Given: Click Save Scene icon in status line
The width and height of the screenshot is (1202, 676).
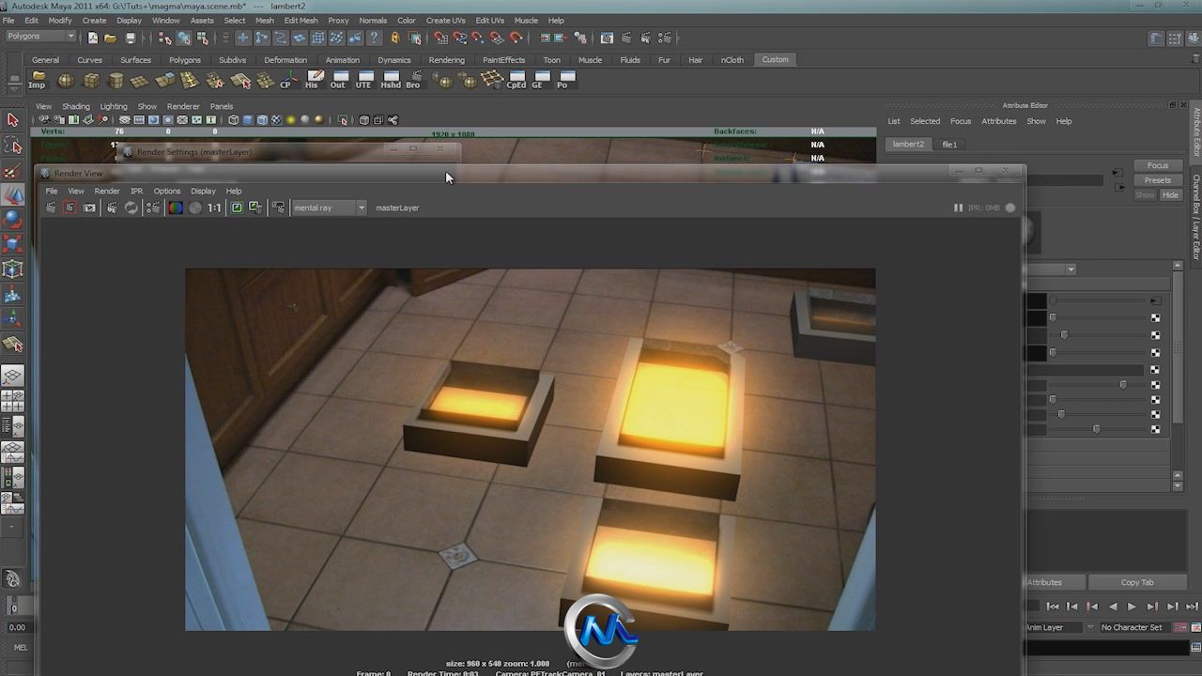Looking at the screenshot, I should tap(130, 38).
